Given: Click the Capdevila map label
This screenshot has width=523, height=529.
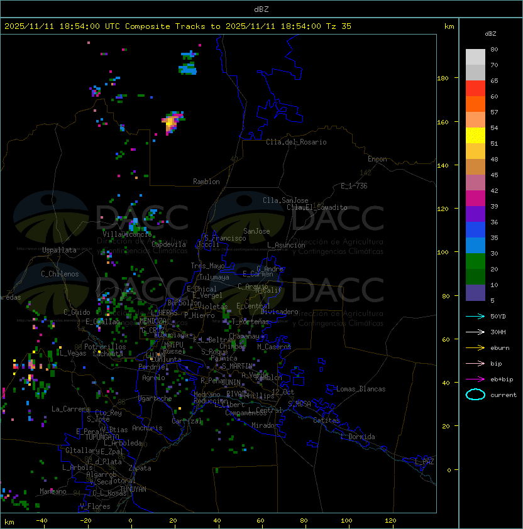Looking at the screenshot, I should coord(168,244).
